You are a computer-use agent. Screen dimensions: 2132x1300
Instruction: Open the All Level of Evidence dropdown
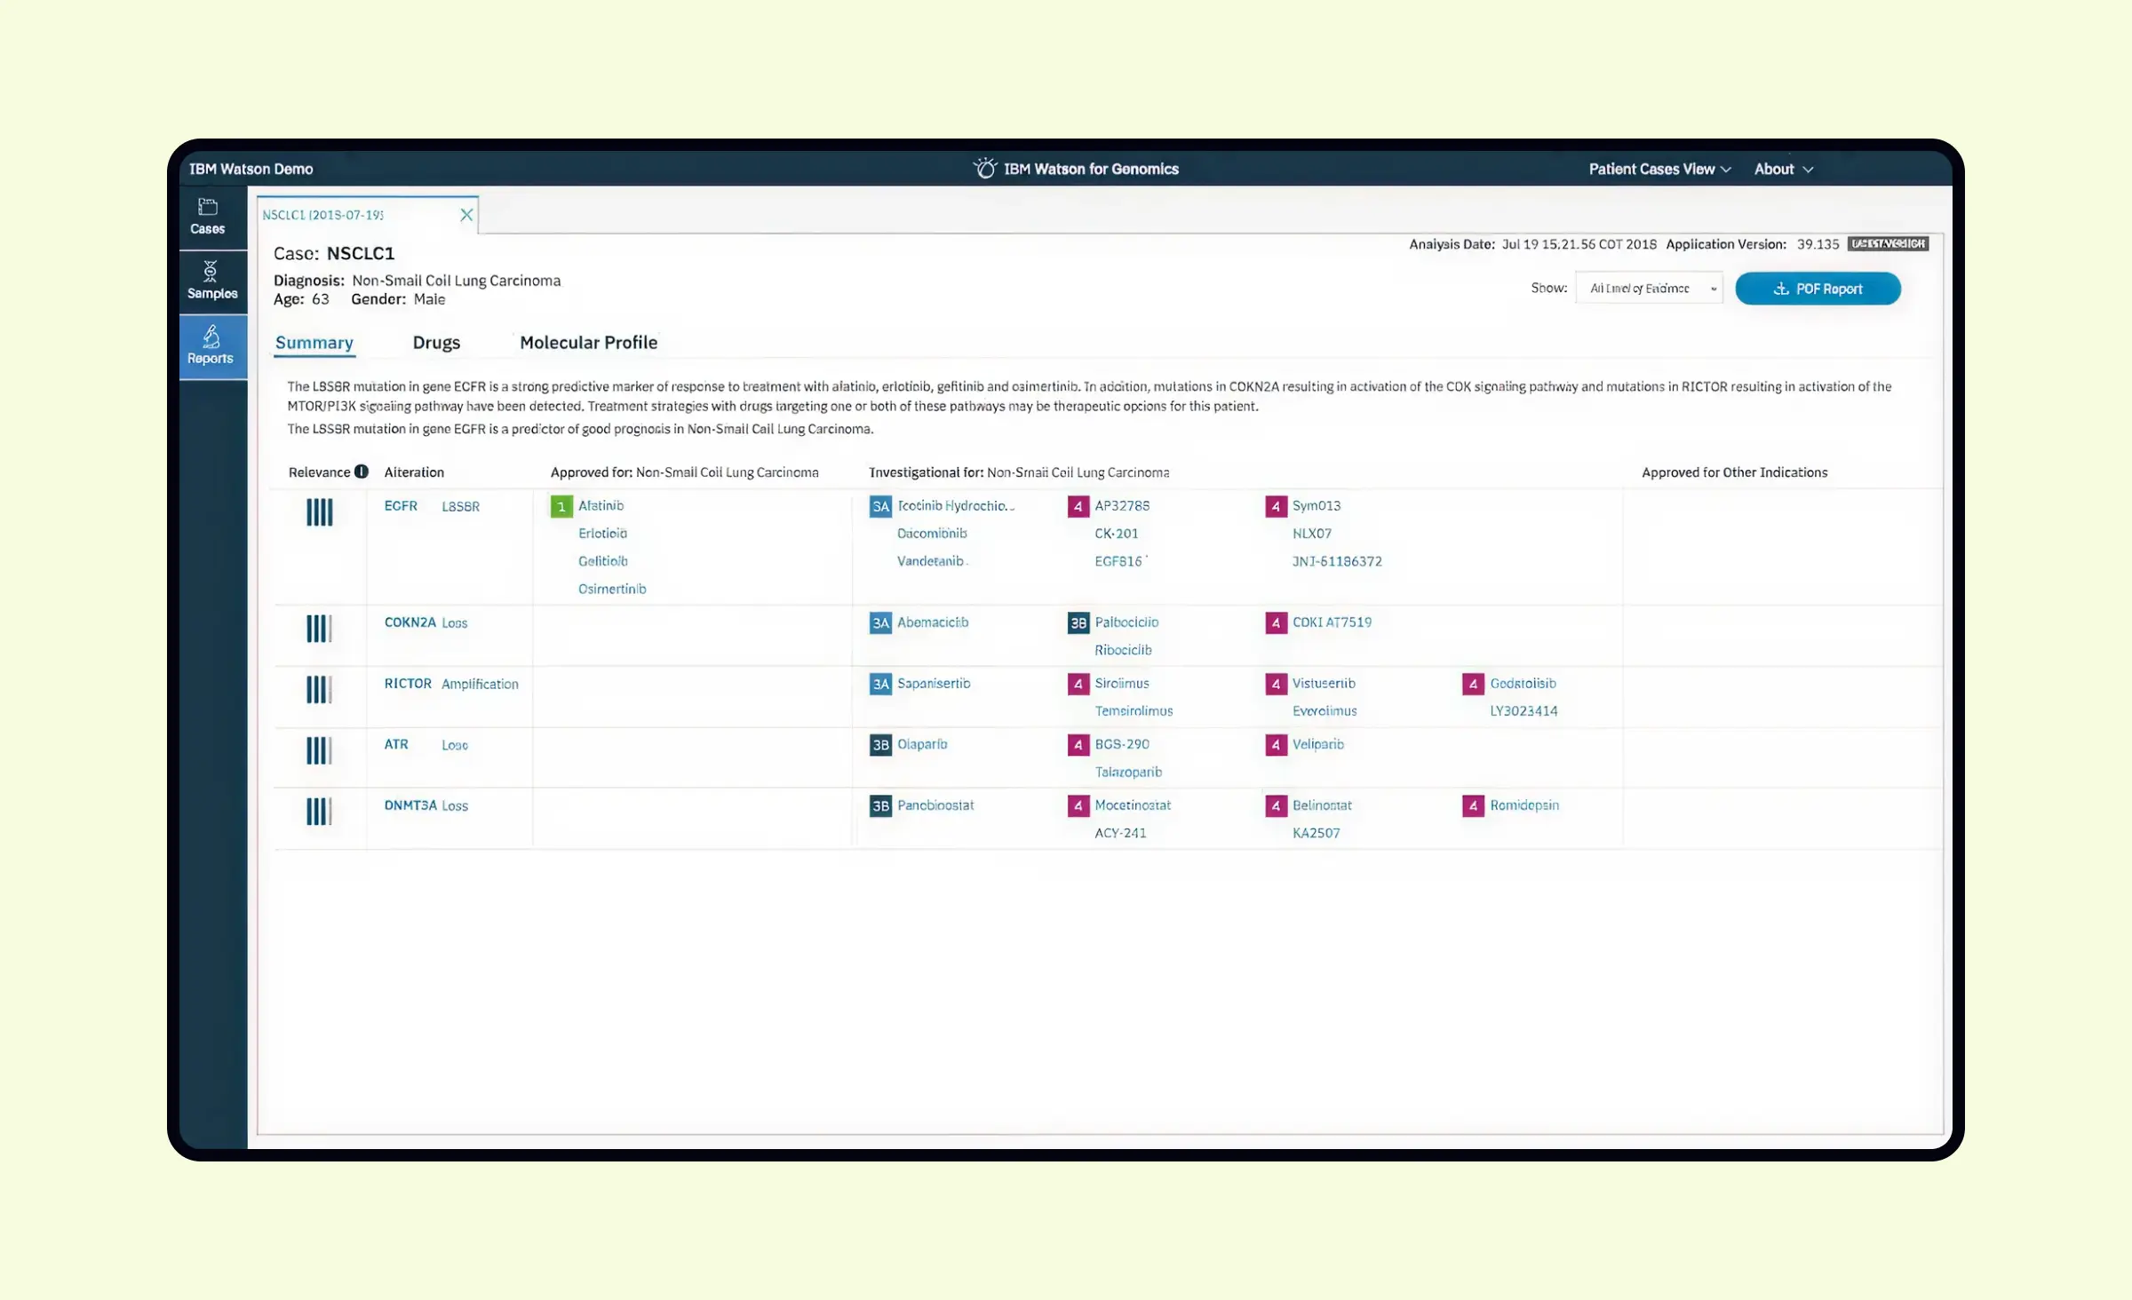1648,288
